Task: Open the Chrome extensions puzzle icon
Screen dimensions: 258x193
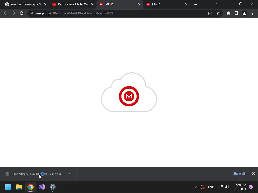Action: coord(228,13)
